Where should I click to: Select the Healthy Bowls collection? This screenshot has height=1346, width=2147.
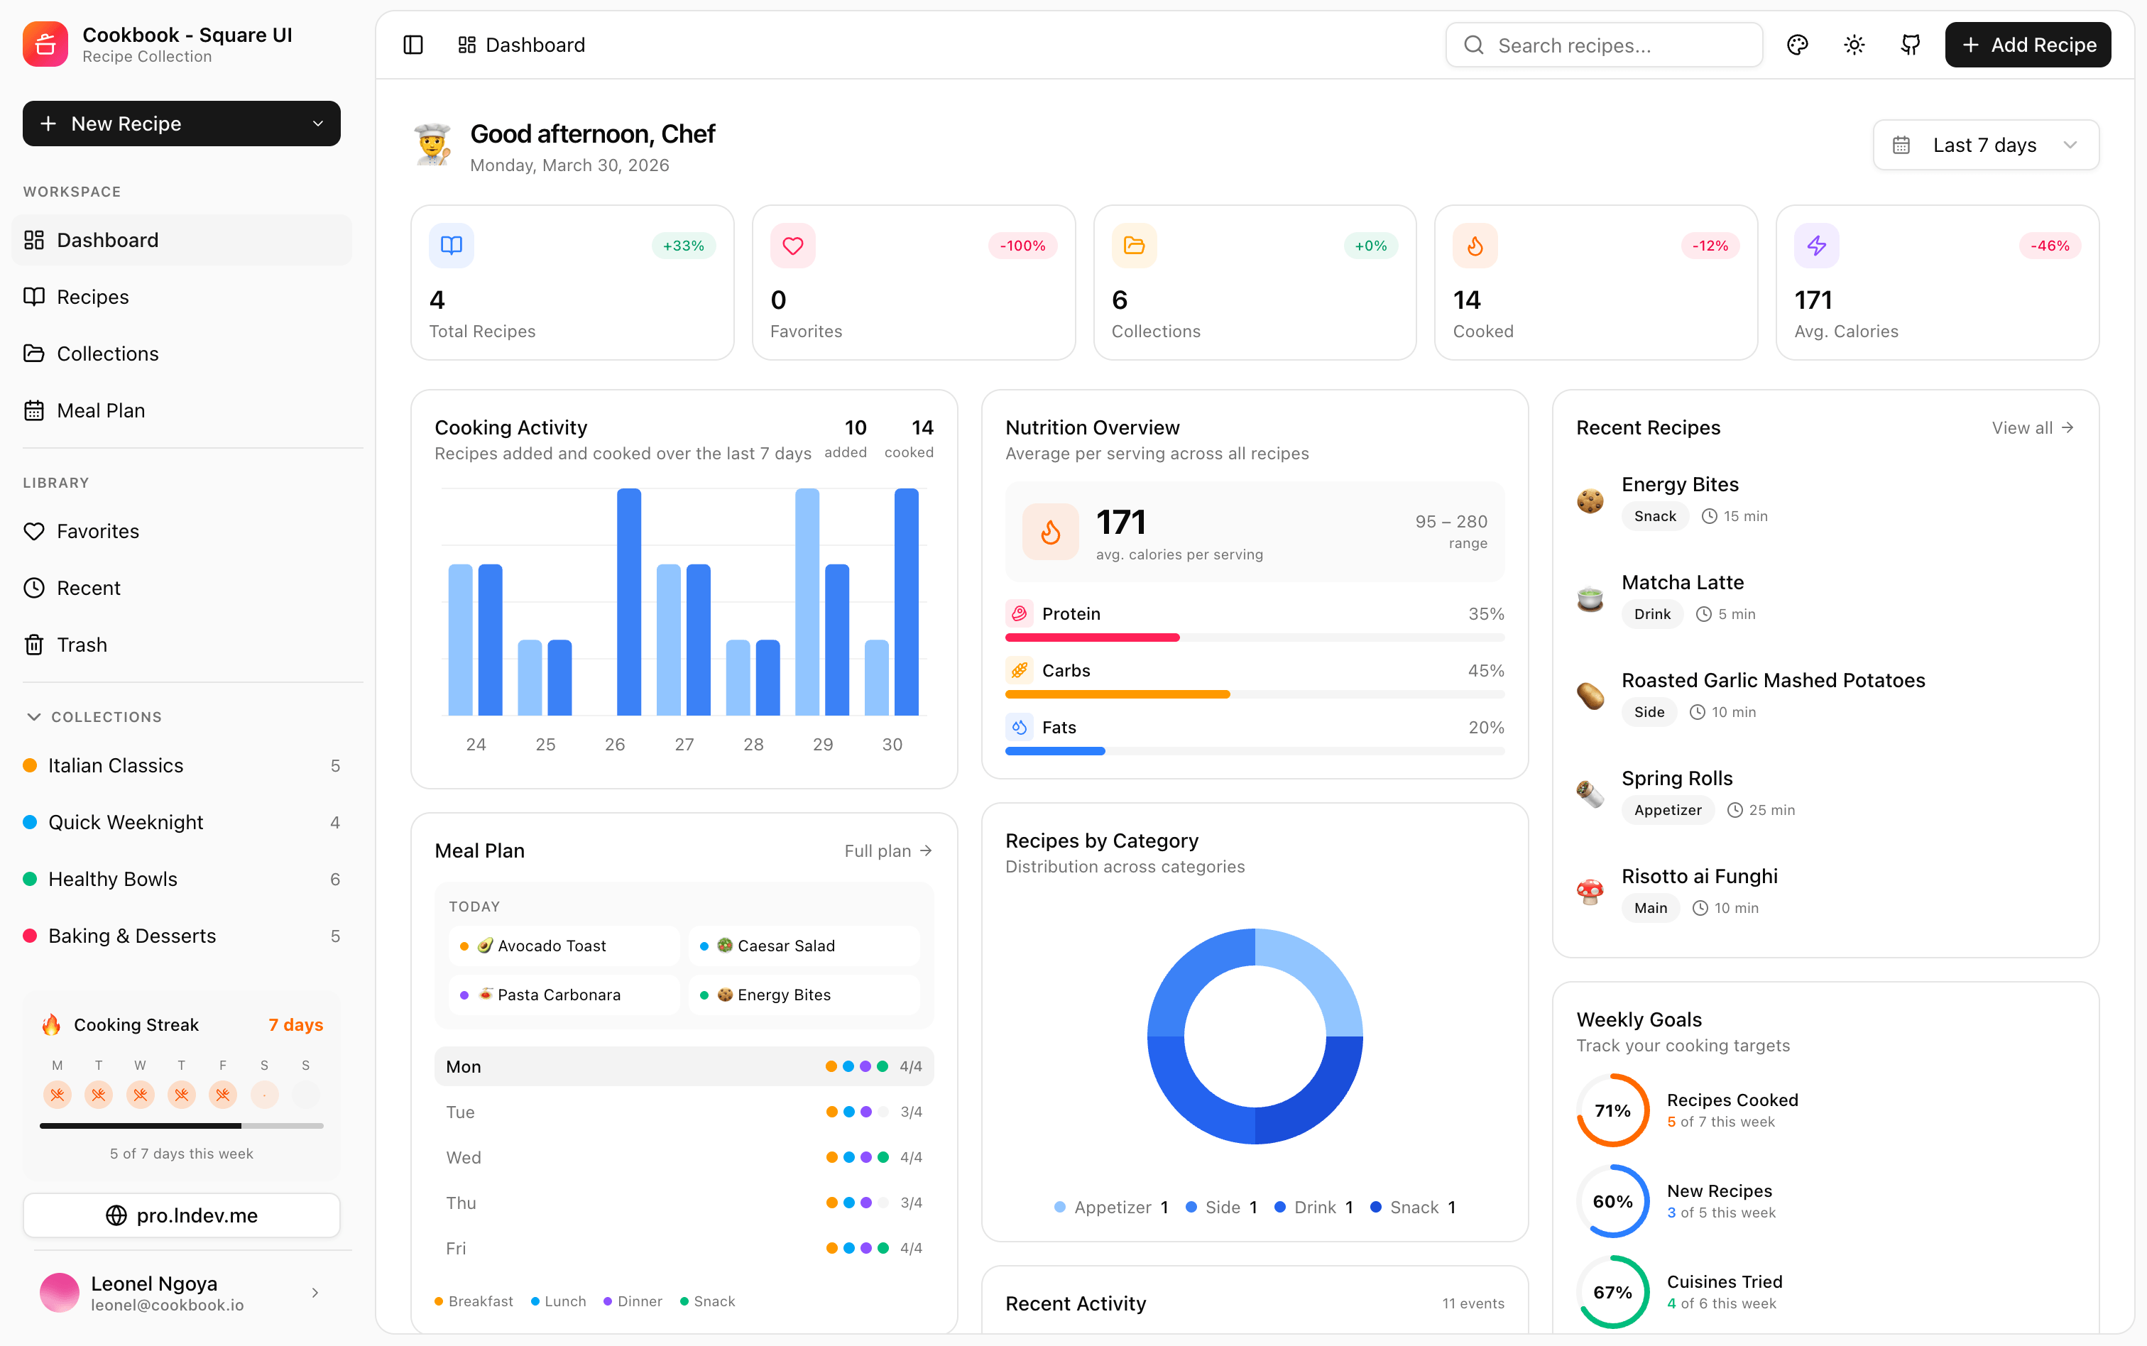[182, 880]
